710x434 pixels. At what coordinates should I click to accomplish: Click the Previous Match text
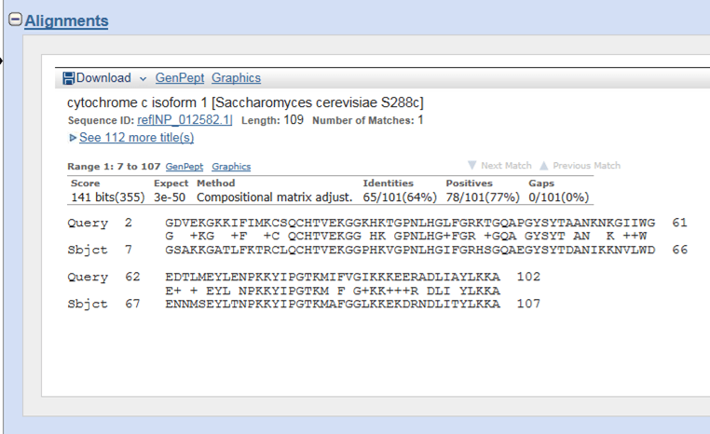click(586, 166)
